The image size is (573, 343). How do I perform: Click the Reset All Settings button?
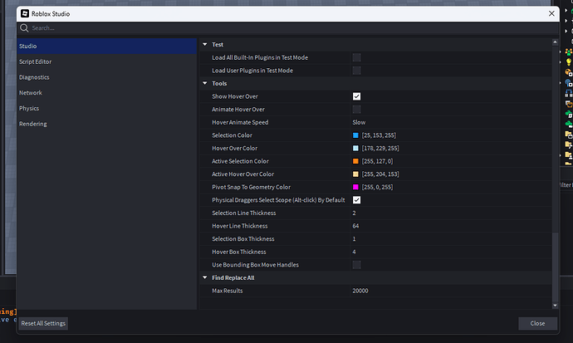(43, 323)
